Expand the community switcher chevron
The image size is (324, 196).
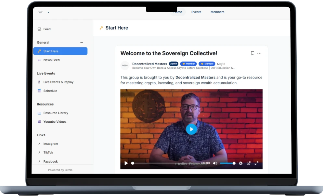point(48,12)
